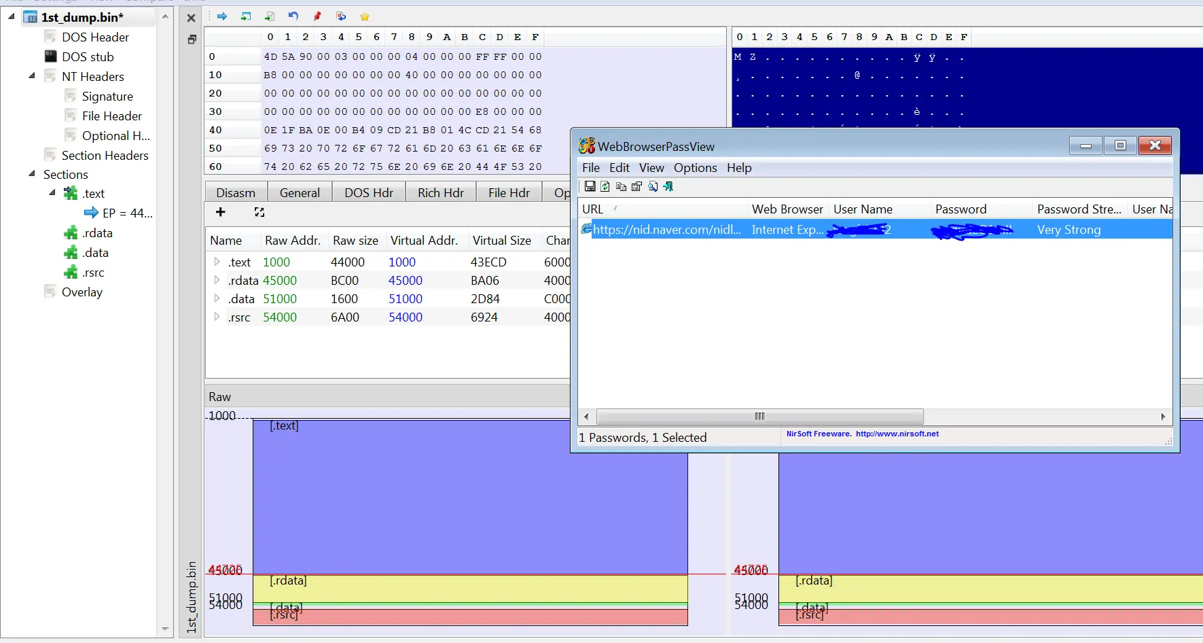Click the copy selected items icon
Viewport: 1203px width, 643px height.
[x=621, y=186]
